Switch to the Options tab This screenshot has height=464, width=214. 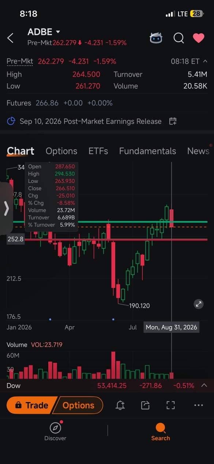pos(61,151)
